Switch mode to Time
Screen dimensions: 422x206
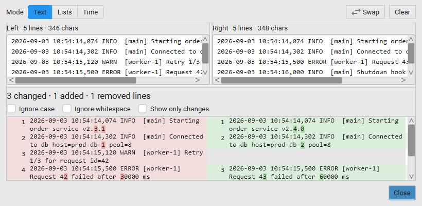[x=91, y=12]
